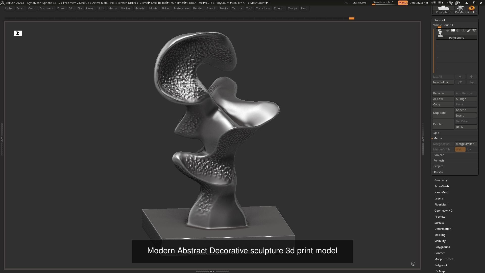
Task: Open the Stroke menu
Action: (x=224, y=8)
